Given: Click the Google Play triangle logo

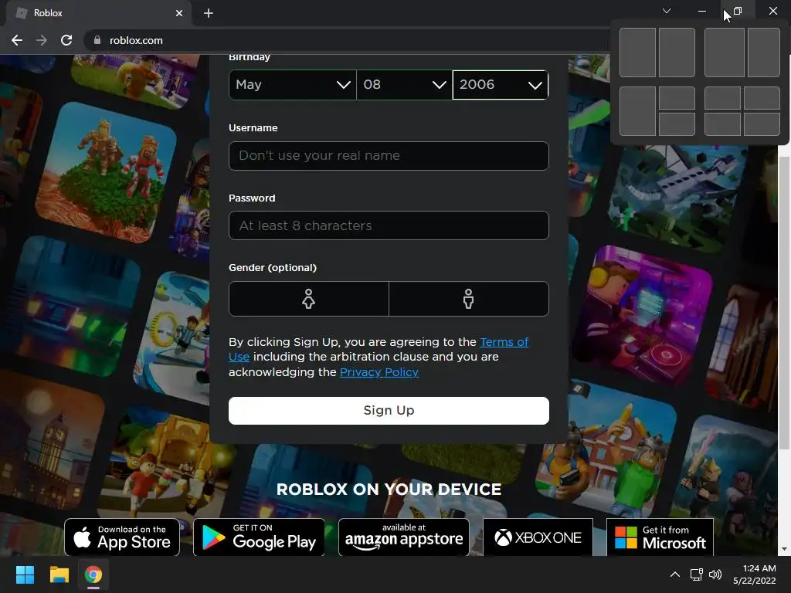Looking at the screenshot, I should [x=213, y=538].
